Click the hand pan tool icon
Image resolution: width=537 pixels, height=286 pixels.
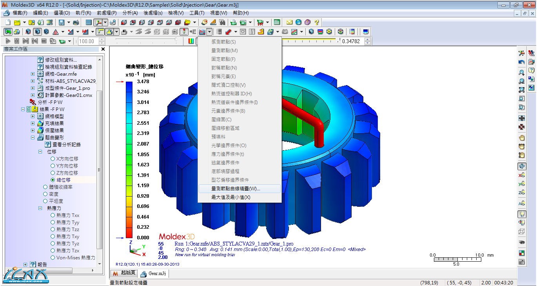(x=521, y=138)
